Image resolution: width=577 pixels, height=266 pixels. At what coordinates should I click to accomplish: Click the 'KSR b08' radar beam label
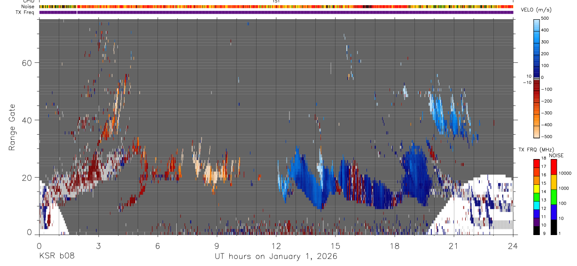tap(56, 256)
